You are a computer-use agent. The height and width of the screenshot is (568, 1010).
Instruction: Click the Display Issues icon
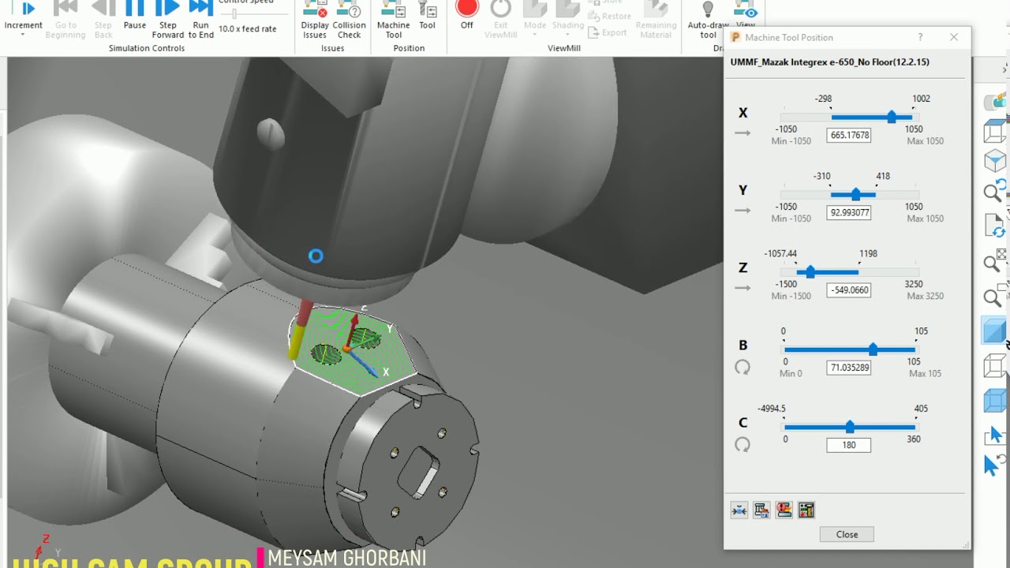pyautogui.click(x=315, y=10)
